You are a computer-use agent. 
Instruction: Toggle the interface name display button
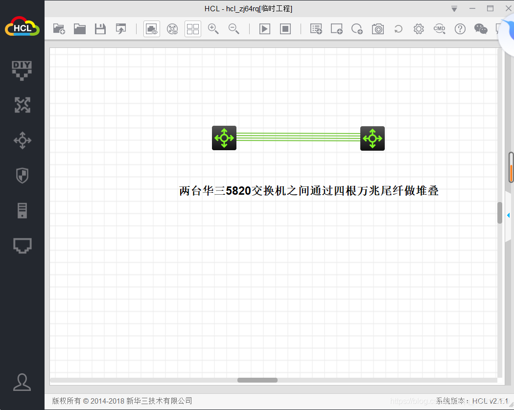[152, 29]
